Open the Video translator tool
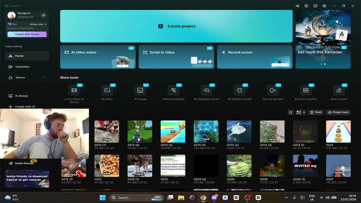Screen dimensions: 361x203 click(173, 92)
